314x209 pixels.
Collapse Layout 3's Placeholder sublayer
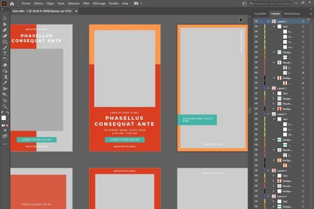(274, 150)
